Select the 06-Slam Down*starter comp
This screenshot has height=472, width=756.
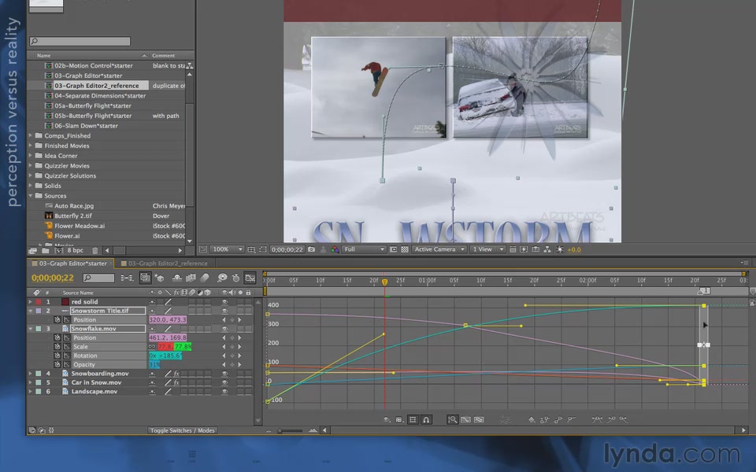pos(86,126)
